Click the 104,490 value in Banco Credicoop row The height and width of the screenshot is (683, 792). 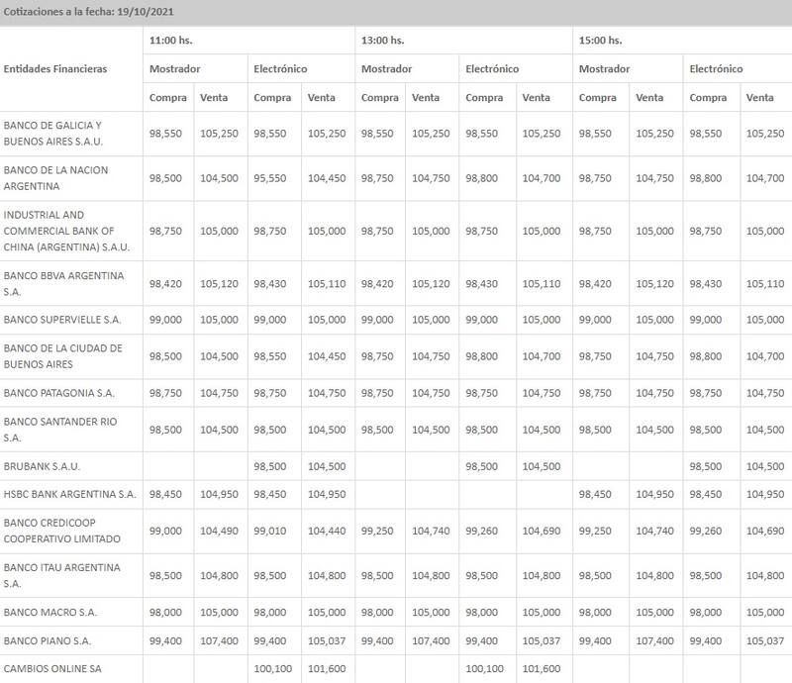pyautogui.click(x=219, y=531)
